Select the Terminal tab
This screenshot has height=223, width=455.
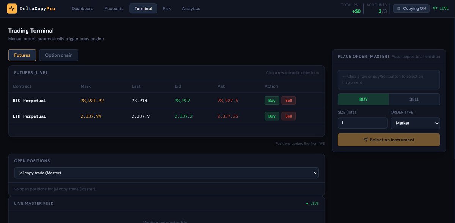pyautogui.click(x=143, y=8)
